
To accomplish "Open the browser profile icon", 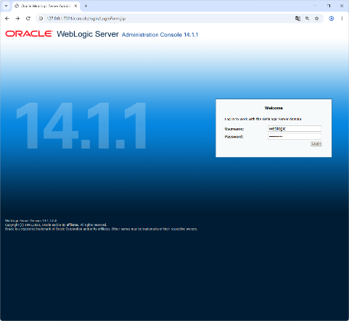I will (332, 18).
